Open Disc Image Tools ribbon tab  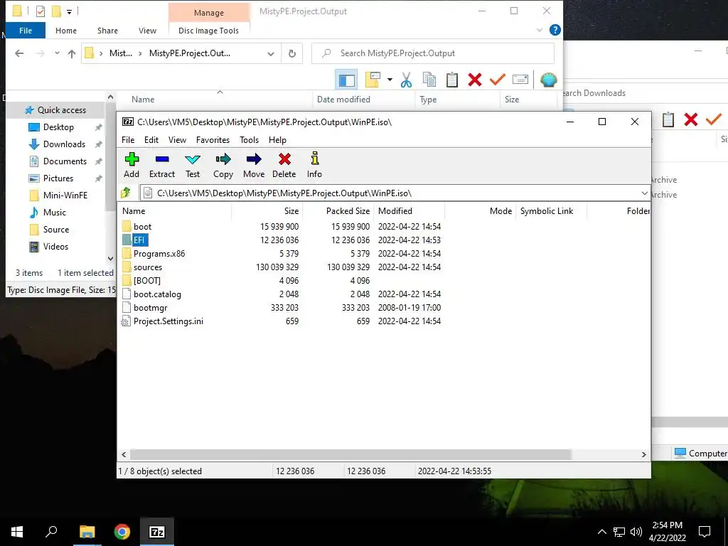pos(208,31)
